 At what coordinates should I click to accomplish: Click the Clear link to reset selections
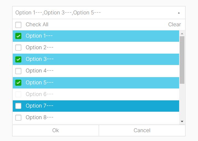174,24
